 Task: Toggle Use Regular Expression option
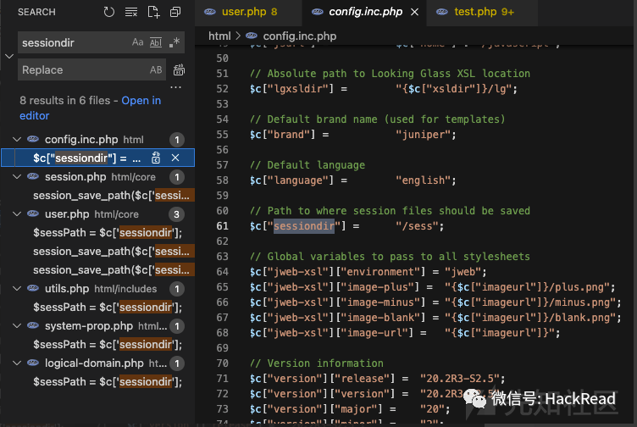click(x=174, y=42)
